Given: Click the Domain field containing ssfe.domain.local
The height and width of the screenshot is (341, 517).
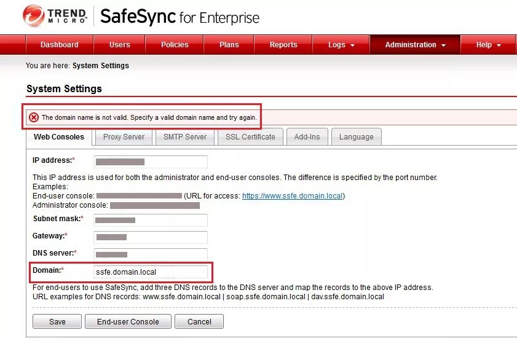Looking at the screenshot, I should coord(151,272).
